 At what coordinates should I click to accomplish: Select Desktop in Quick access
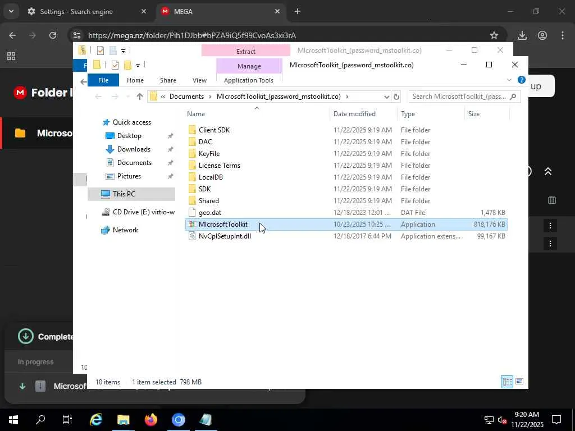(x=129, y=136)
